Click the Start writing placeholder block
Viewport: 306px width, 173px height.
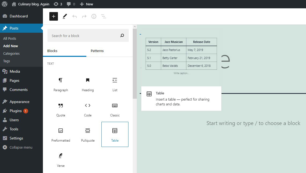click(253, 123)
